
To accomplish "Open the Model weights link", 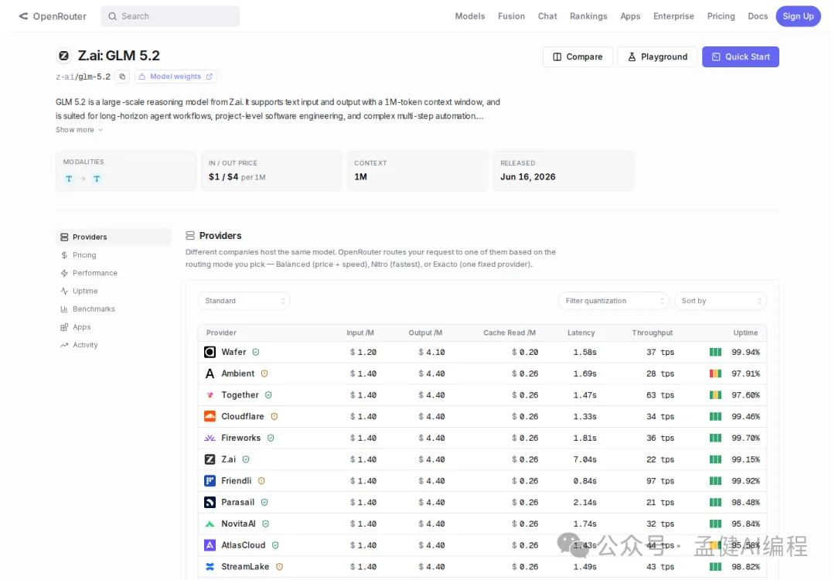I will [176, 77].
